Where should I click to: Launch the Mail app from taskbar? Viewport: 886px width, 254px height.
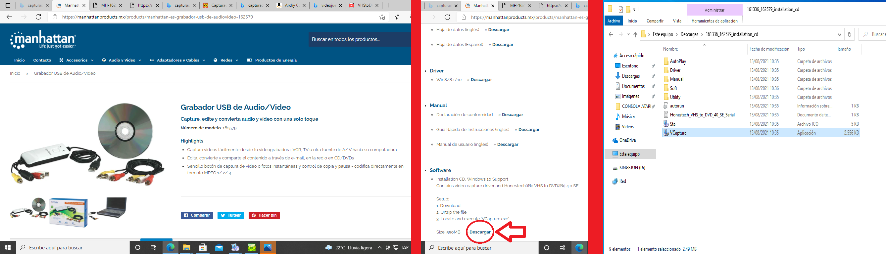click(x=219, y=247)
